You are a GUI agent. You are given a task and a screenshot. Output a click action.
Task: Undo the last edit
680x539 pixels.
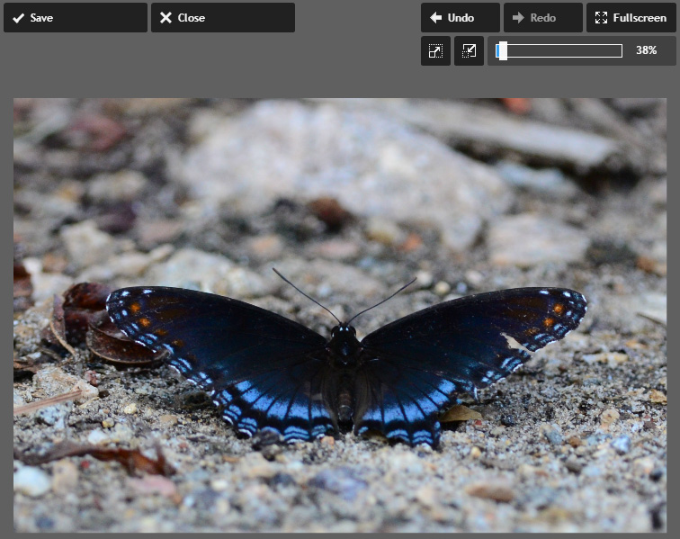coord(460,18)
